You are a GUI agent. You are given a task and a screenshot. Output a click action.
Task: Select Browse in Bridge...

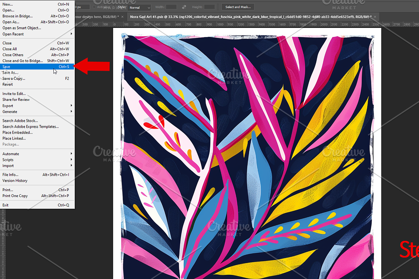[37, 16]
